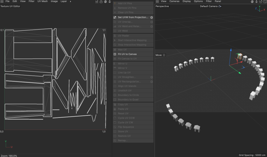Choose Add UV Pins command

coord(133,3)
